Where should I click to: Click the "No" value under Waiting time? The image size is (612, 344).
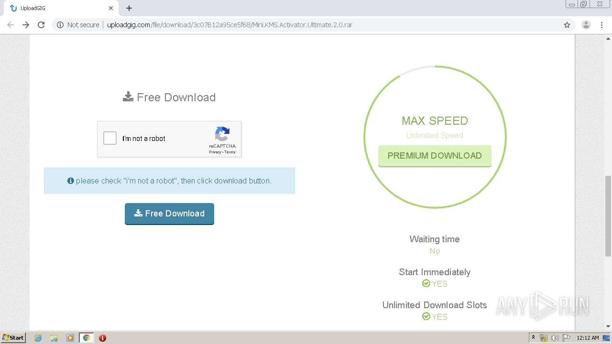coord(435,251)
